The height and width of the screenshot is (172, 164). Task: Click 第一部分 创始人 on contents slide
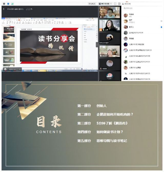pyautogui.click(x=92, y=106)
